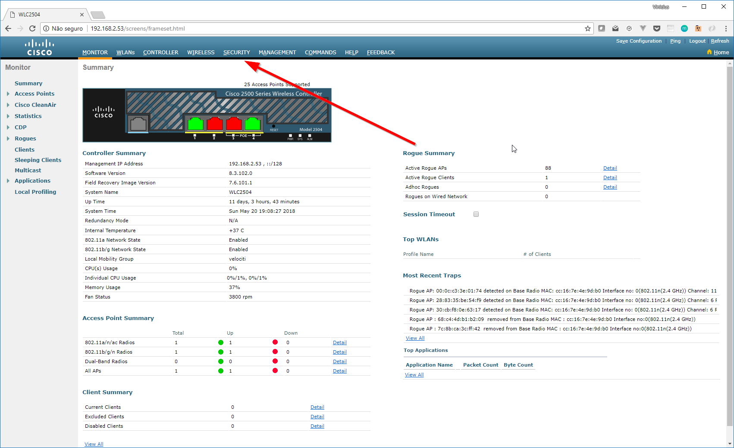Image resolution: width=734 pixels, height=448 pixels.
Task: Select Clients in Monitor sidebar
Action: [25, 149]
